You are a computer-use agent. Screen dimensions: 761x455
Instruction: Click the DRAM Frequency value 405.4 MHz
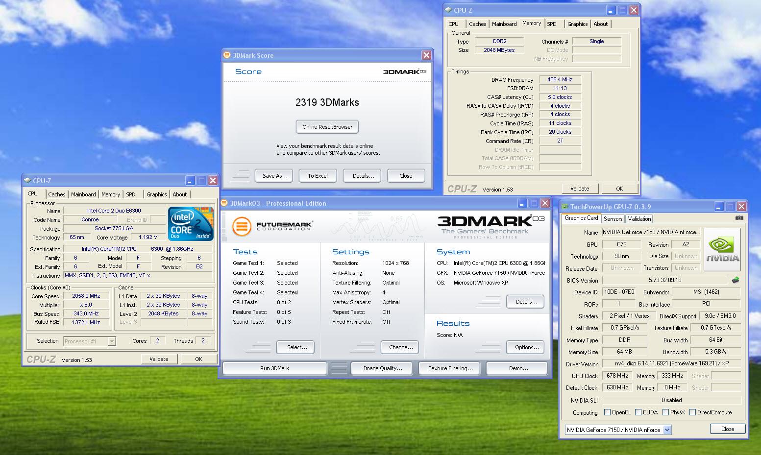[x=560, y=79]
